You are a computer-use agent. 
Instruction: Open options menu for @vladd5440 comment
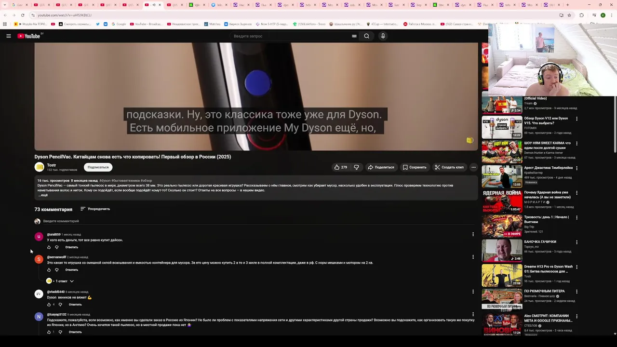473,292
